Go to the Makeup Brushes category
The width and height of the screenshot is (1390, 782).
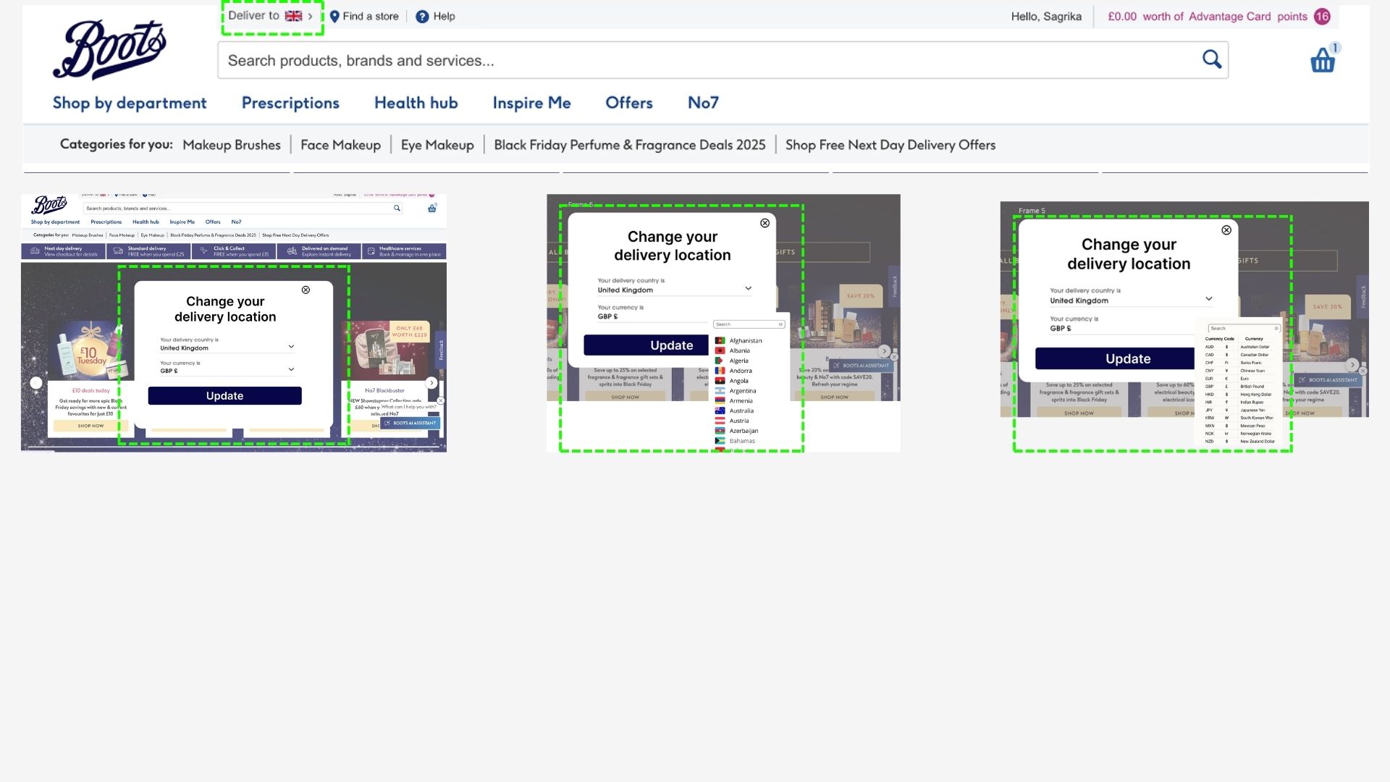click(232, 145)
